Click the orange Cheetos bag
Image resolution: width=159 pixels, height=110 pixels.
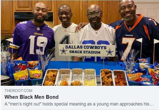[134, 76]
